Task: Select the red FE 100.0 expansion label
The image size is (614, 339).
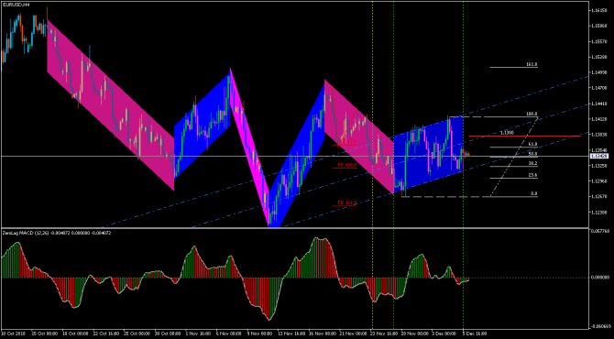Action: coord(347,165)
